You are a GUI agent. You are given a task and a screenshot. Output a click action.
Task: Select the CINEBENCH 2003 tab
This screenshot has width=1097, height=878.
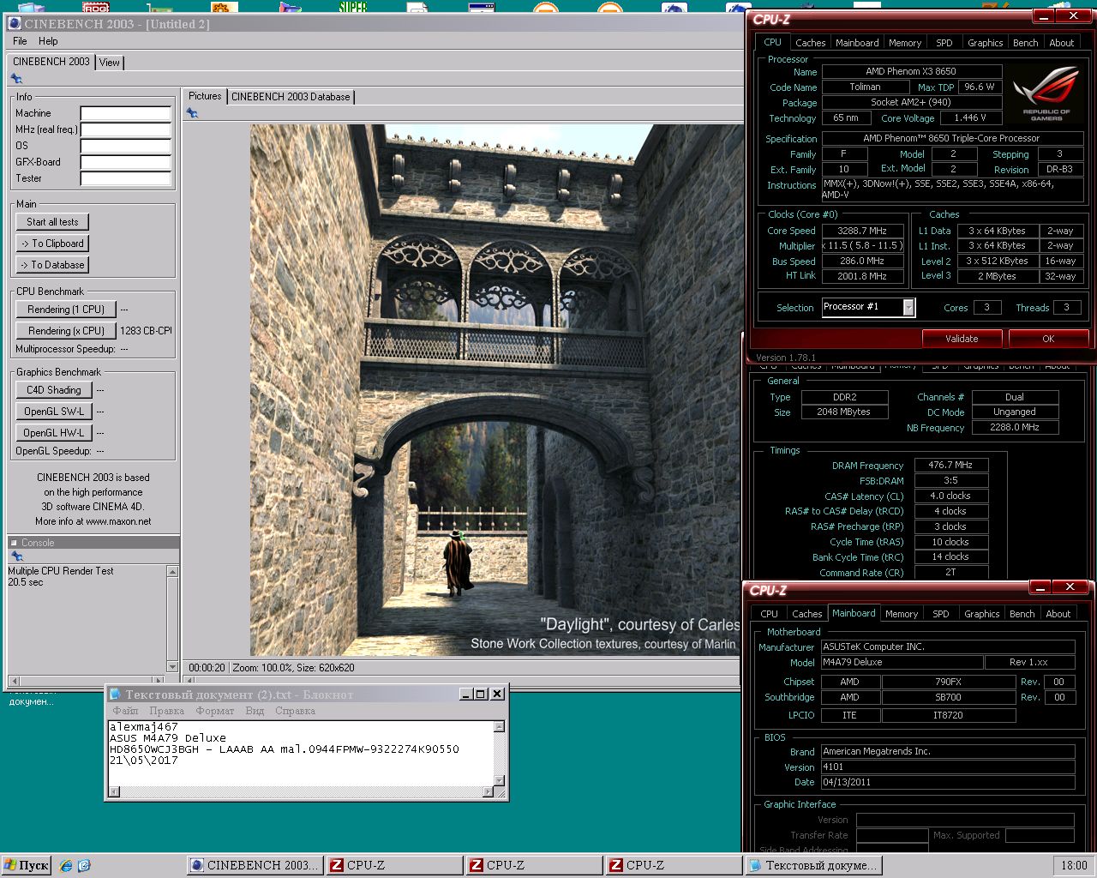pyautogui.click(x=51, y=62)
